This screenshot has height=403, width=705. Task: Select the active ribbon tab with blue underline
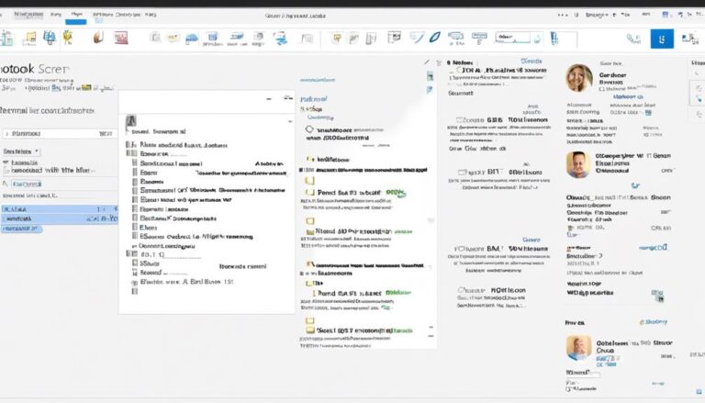[75, 16]
